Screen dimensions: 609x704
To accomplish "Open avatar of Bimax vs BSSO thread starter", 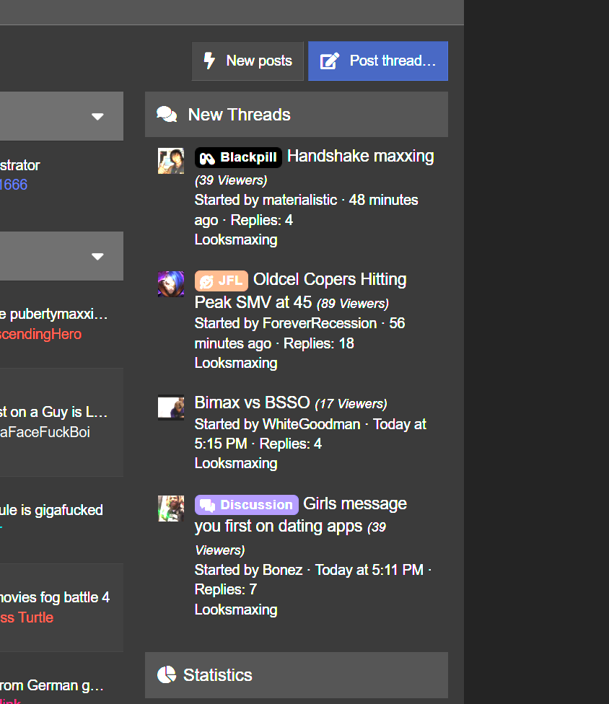I will [x=171, y=408].
